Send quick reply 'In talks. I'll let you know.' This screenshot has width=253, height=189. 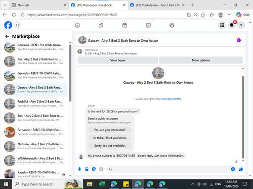tap(110, 138)
